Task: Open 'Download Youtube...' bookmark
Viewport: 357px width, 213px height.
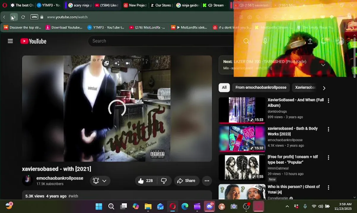Action: (x=64, y=28)
